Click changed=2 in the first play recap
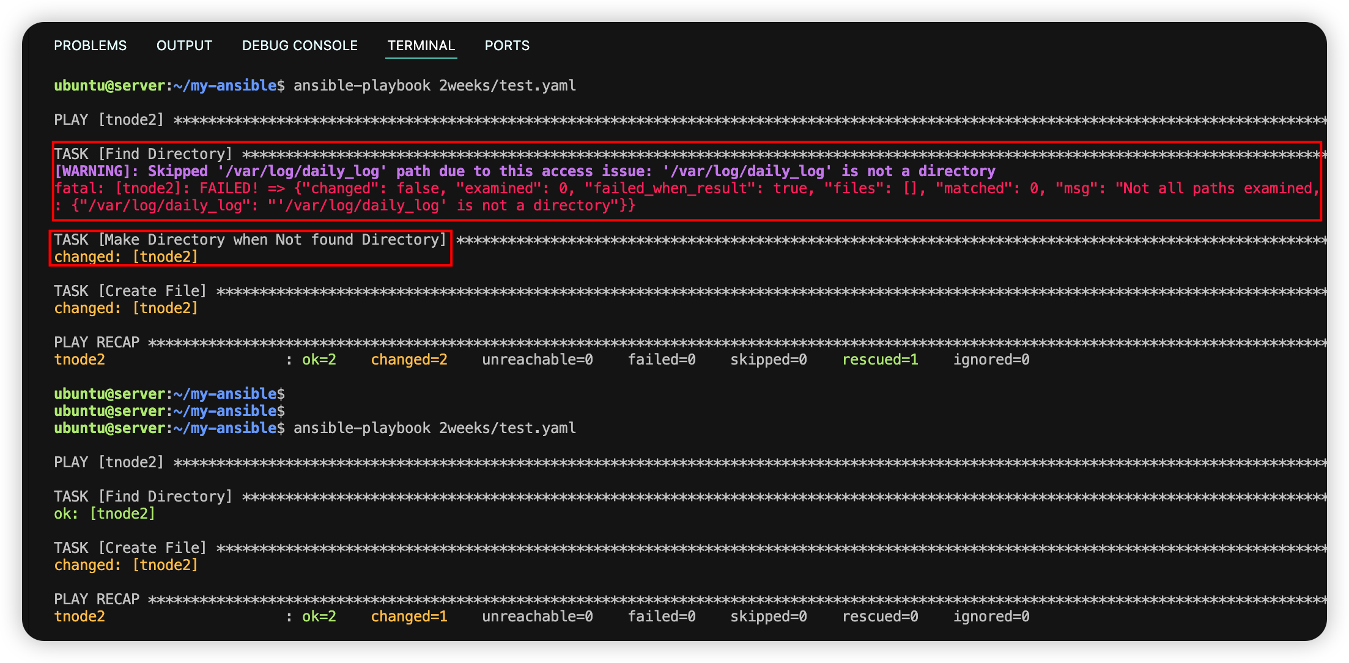Viewport: 1349px width, 663px height. [409, 360]
